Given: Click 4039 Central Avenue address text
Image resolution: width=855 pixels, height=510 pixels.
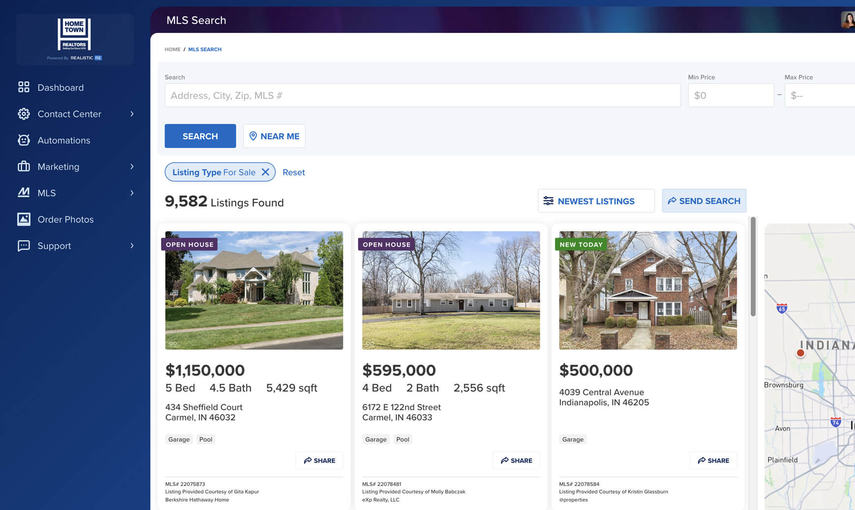Looking at the screenshot, I should pyautogui.click(x=604, y=397).
